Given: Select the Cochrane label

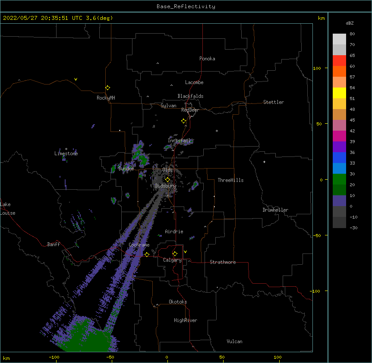Looking at the screenshot, I should point(139,245).
